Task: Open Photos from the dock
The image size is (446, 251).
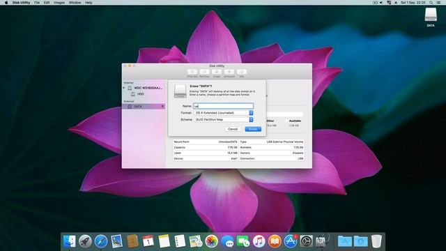Action: [x=211, y=241]
